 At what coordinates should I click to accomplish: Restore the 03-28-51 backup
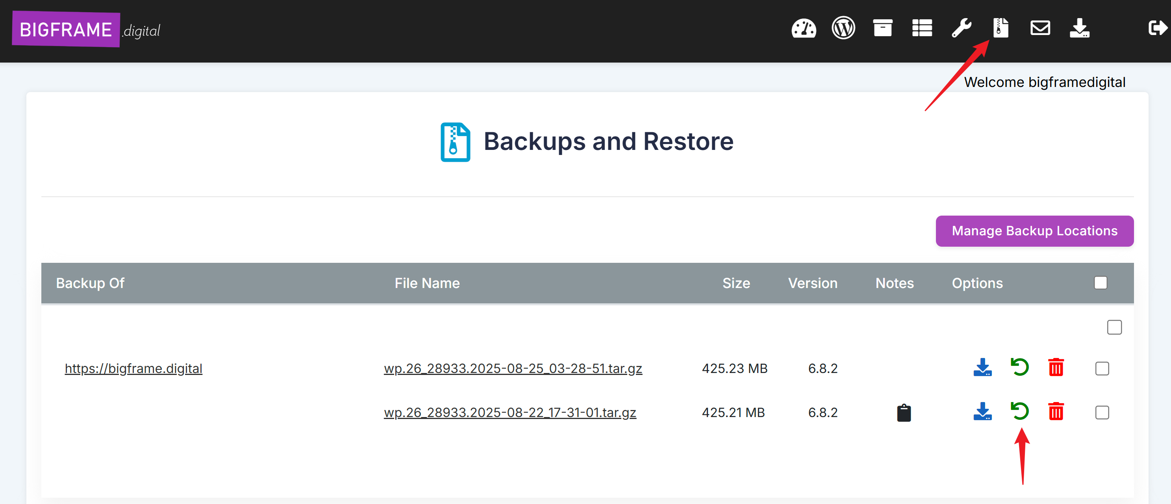(1020, 367)
